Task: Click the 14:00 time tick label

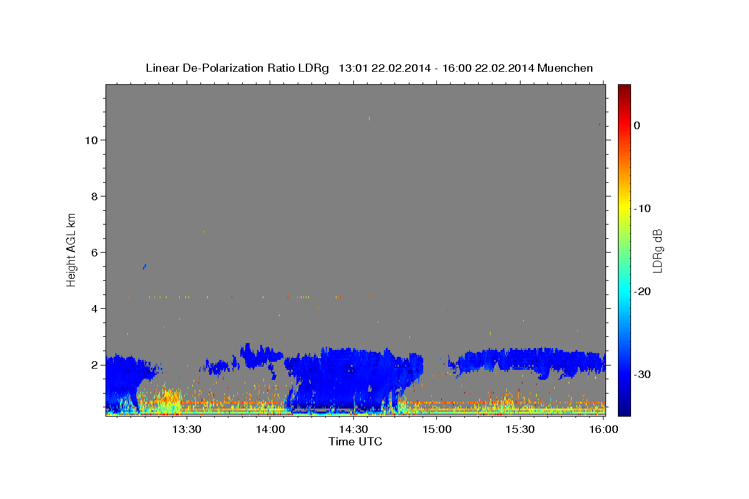Action: coord(270,429)
